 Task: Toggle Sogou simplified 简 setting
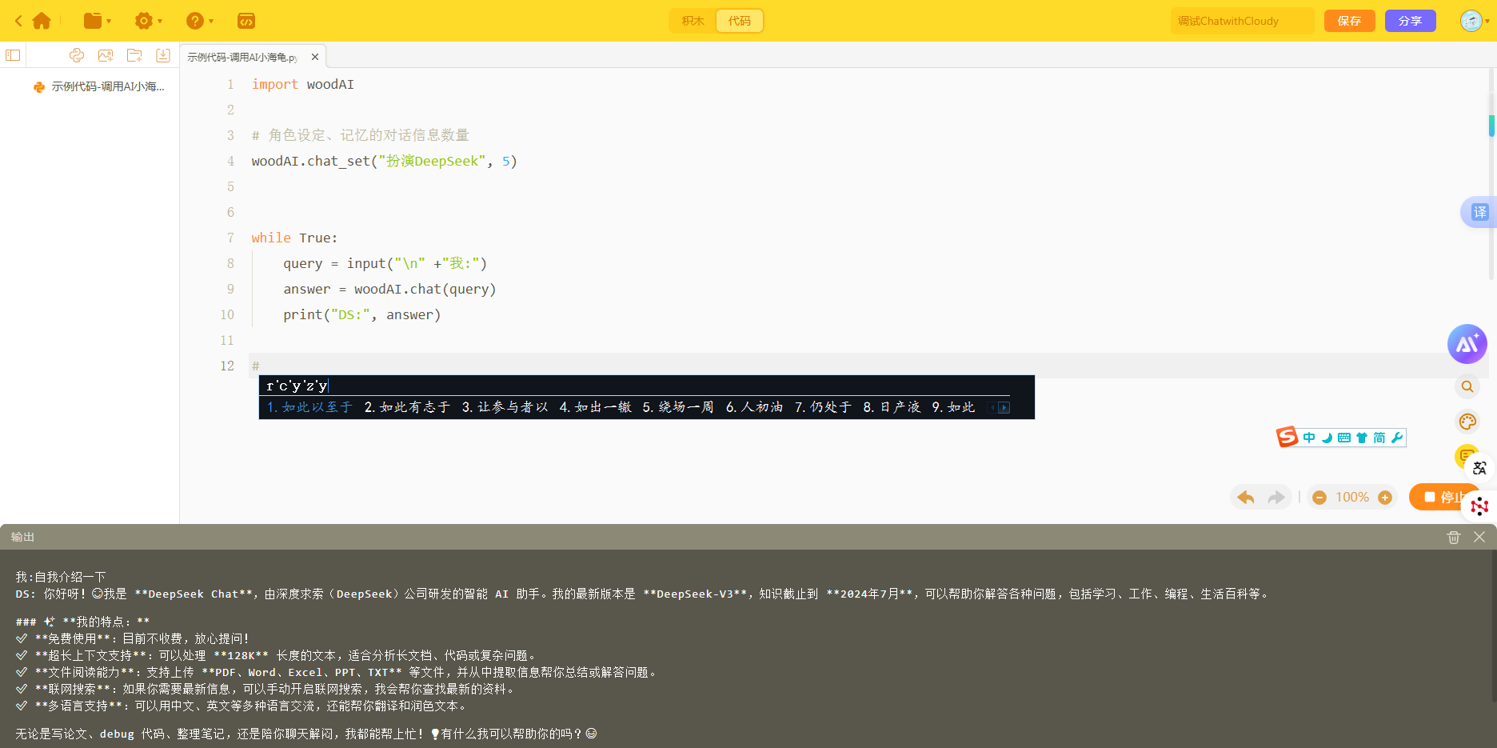pos(1379,438)
